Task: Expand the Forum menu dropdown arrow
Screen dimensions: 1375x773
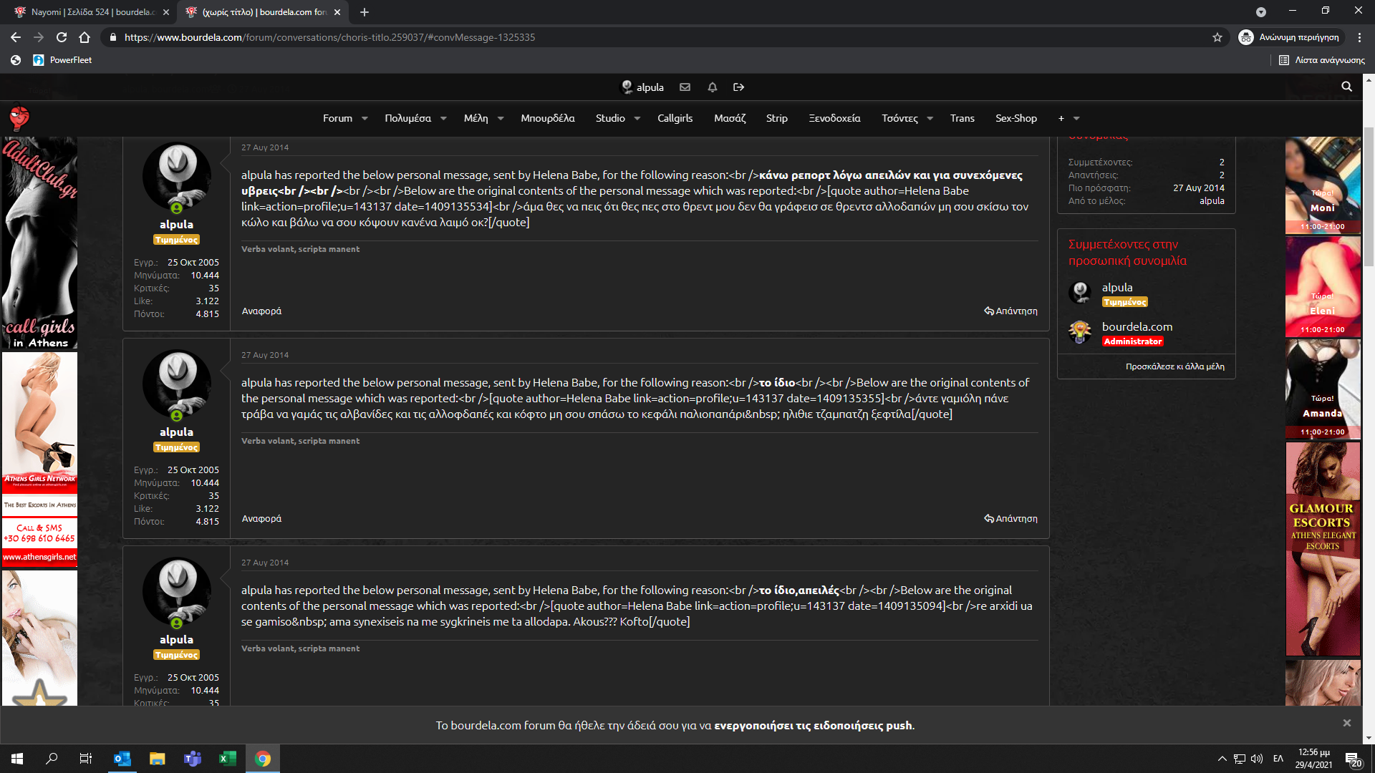Action: tap(365, 119)
